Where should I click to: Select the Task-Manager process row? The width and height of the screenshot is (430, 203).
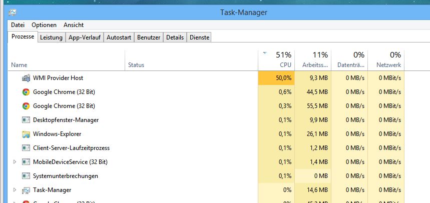pyautogui.click(x=206, y=190)
